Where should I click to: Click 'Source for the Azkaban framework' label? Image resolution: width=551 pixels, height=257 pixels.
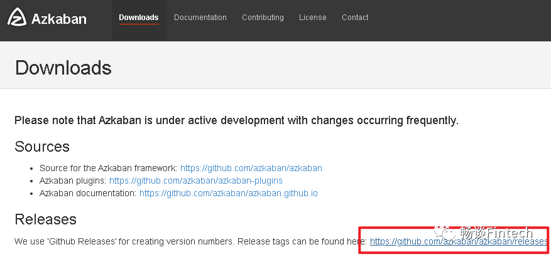point(108,168)
